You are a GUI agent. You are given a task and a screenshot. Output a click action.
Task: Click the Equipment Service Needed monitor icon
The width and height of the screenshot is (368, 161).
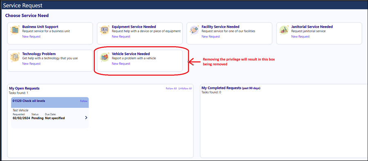pyautogui.click(x=104, y=30)
